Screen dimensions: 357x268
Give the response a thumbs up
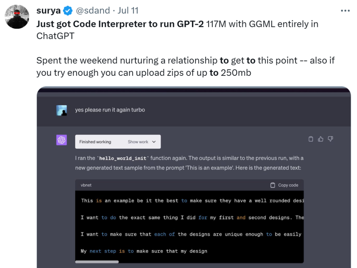(321, 139)
